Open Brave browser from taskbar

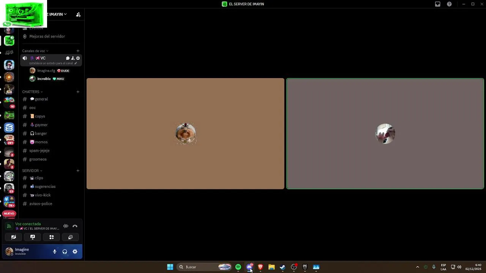[x=260, y=267]
